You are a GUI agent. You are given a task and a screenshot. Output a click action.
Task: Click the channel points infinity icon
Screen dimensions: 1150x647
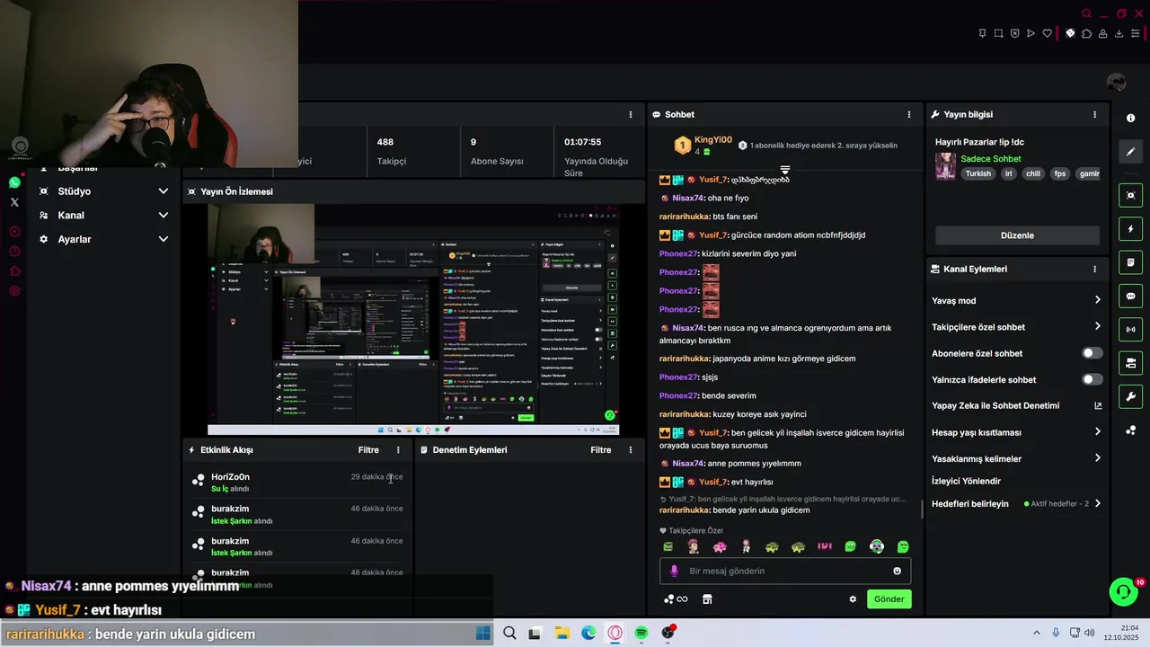676,599
